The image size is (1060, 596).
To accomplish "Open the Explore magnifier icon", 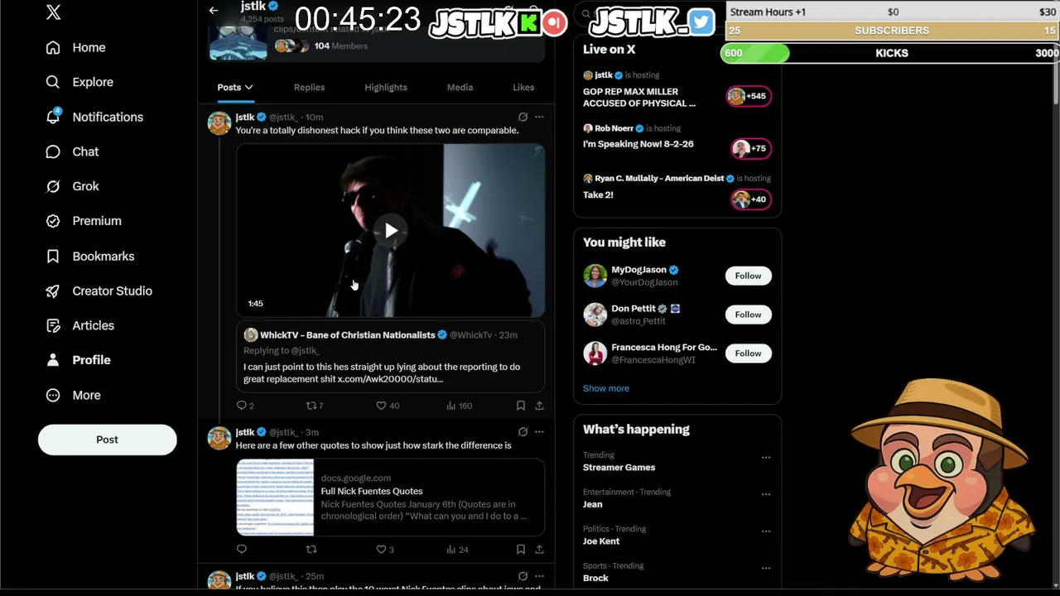I will coord(53,82).
